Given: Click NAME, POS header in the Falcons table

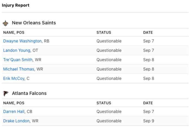Looking at the screenshot, I should [14, 103].
